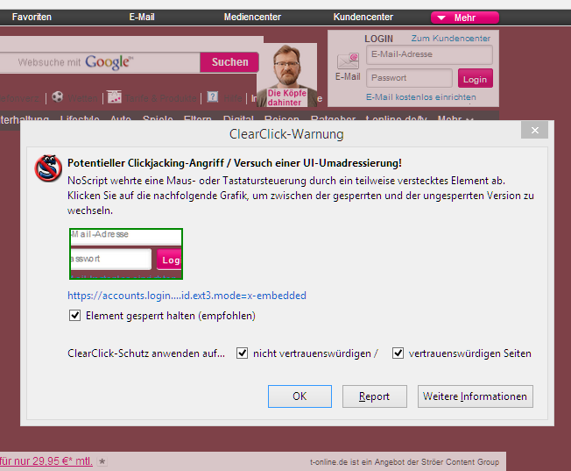Image resolution: width=571 pixels, height=471 pixels.
Task: Click the pink Login button in login box
Action: tap(476, 78)
